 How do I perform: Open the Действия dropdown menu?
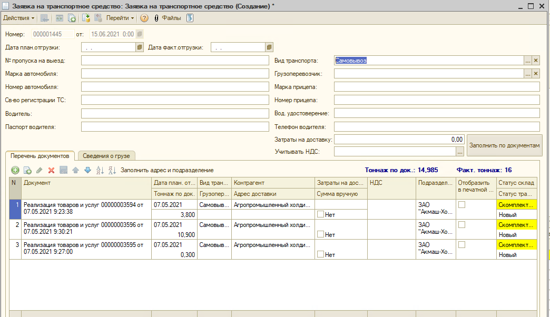pyautogui.click(x=18, y=18)
